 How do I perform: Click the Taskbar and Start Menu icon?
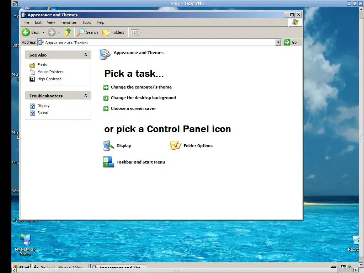click(108, 162)
